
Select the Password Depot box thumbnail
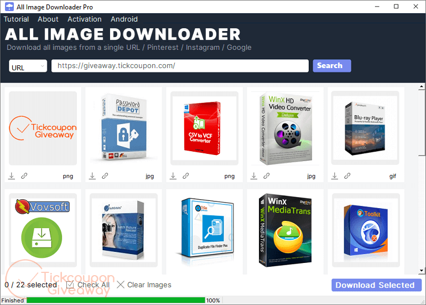(x=123, y=128)
